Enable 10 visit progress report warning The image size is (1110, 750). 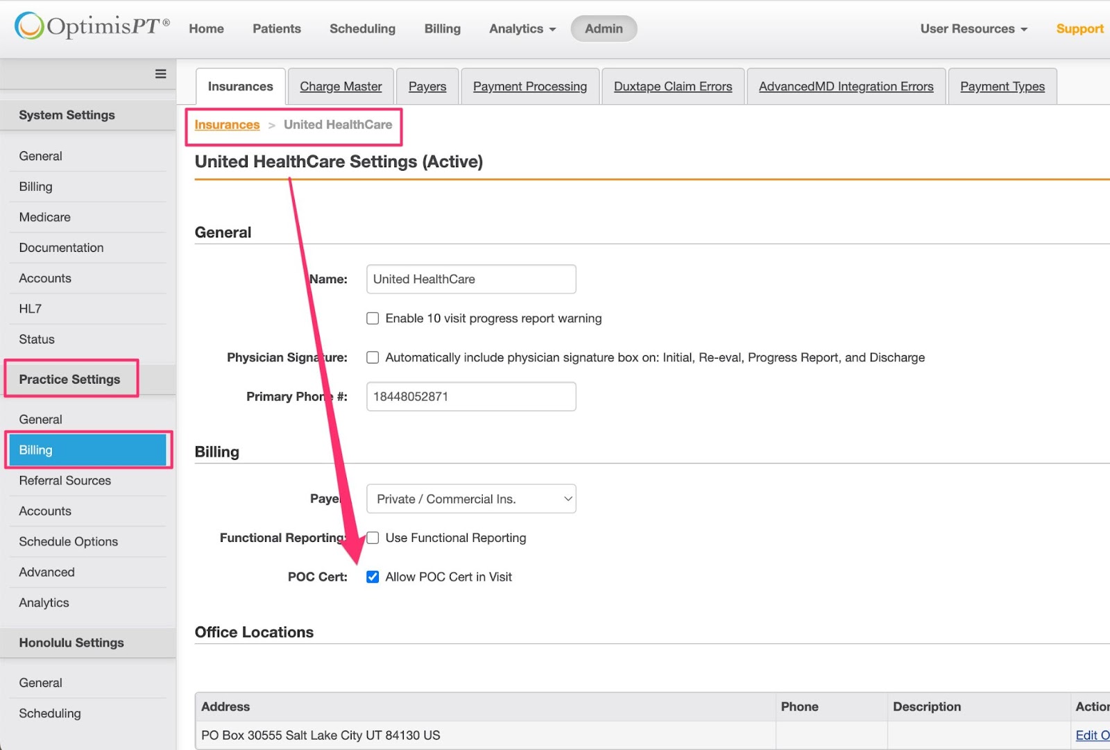[373, 318]
